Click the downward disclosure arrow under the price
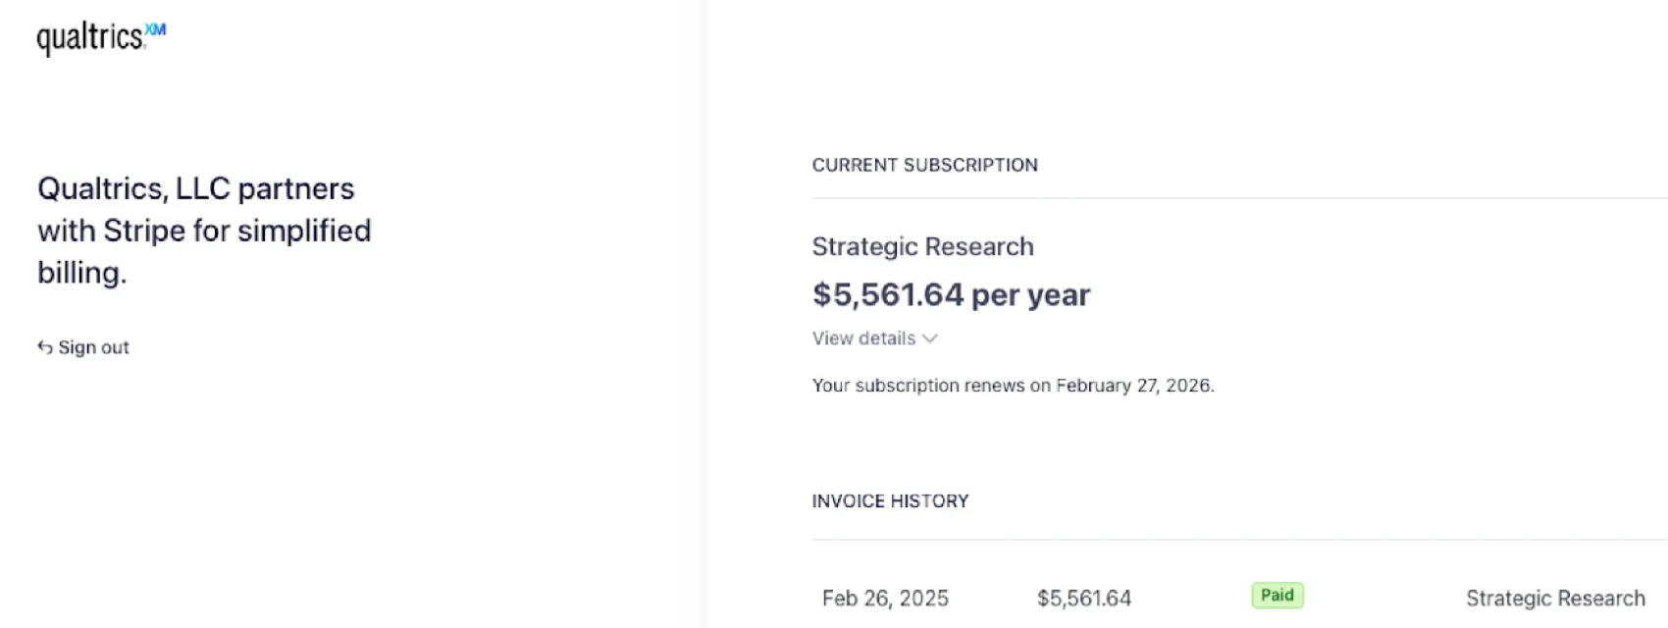The width and height of the screenshot is (1668, 628). (x=929, y=339)
